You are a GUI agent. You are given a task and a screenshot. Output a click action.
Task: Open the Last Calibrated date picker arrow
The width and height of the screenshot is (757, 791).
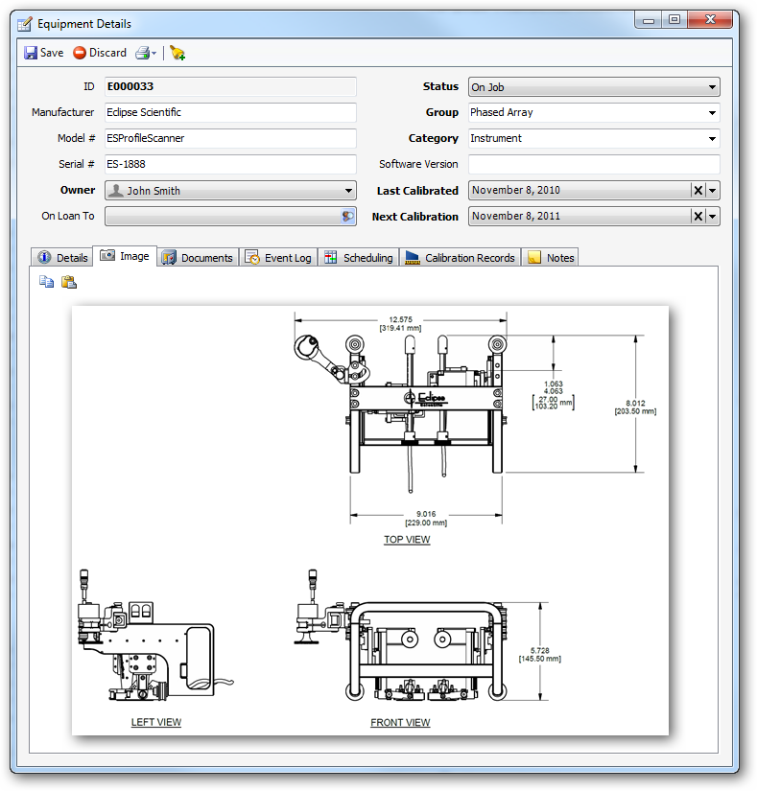tap(712, 191)
